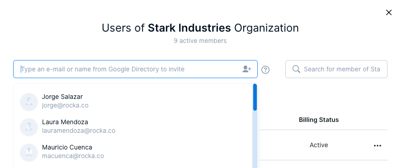Viewport: 397px width, 168px height.
Task: Open the help question mark icon
Action: click(x=265, y=70)
